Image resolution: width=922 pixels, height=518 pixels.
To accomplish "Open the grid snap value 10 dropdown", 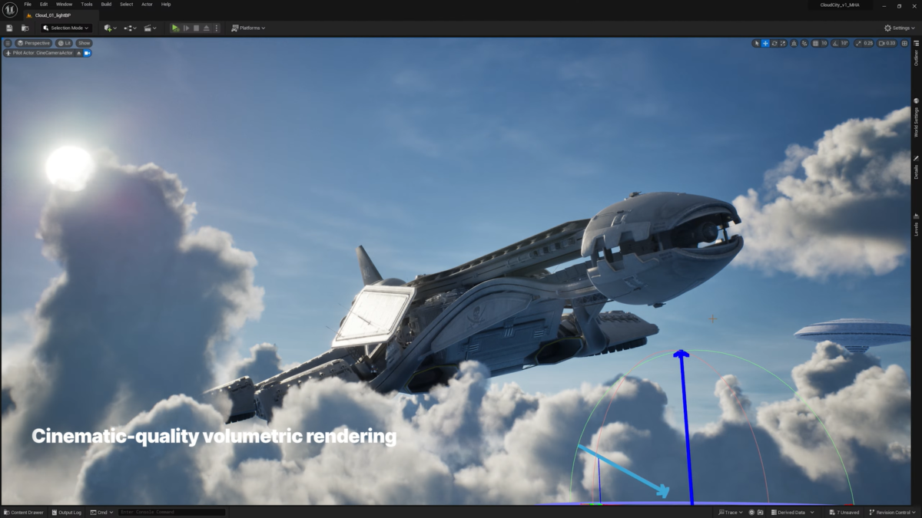I will coord(824,43).
